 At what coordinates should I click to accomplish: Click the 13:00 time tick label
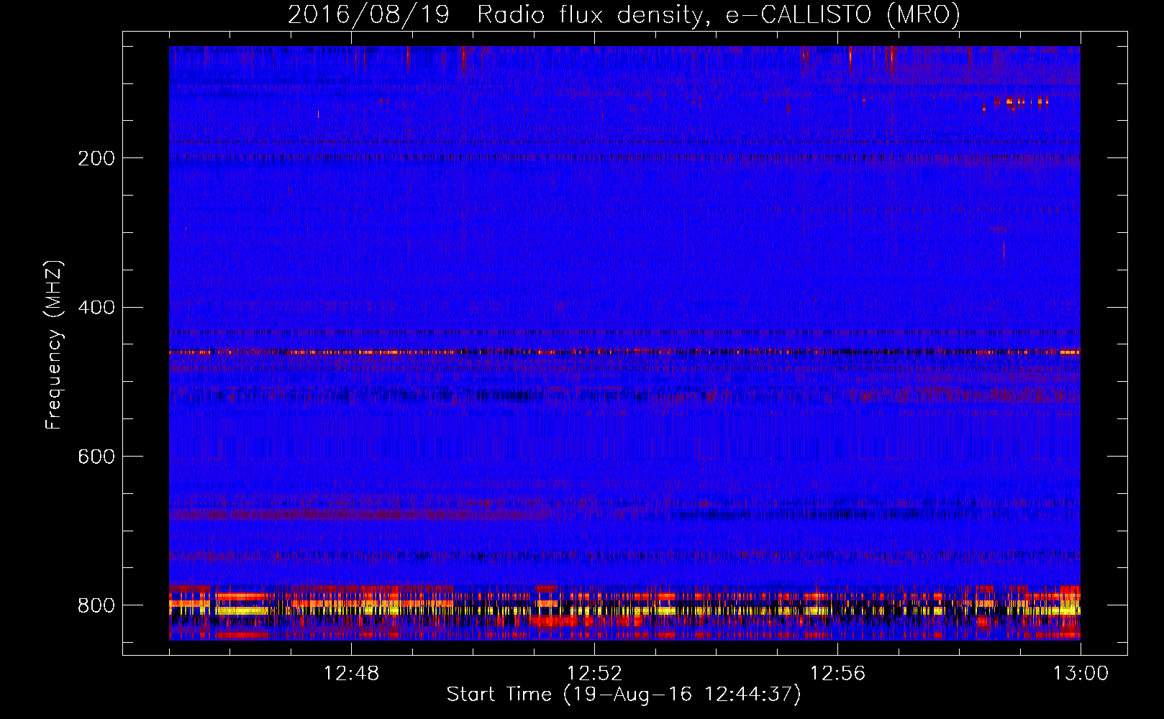(1081, 674)
